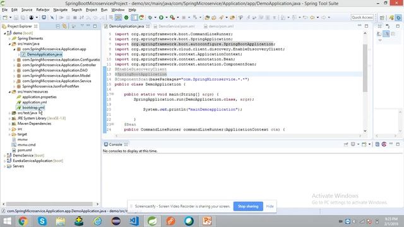The width and height of the screenshot is (404, 227).
Task: Toggle Pin Console button
Action: (x=346, y=144)
